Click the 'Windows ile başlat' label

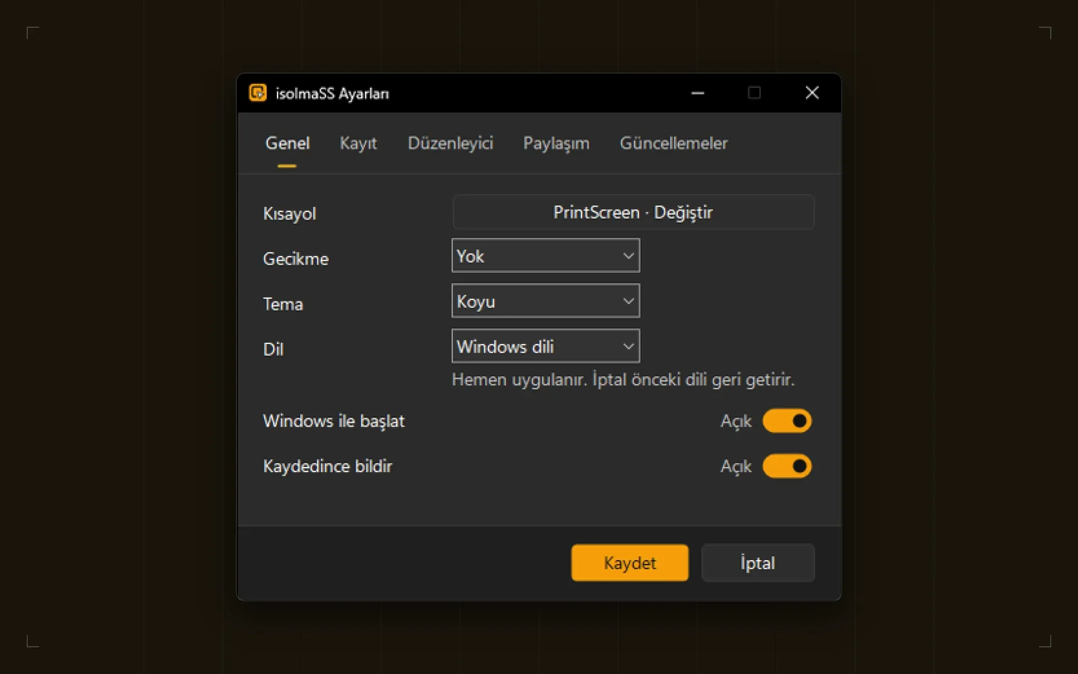point(334,421)
